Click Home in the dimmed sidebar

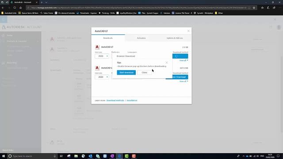tap(10, 35)
